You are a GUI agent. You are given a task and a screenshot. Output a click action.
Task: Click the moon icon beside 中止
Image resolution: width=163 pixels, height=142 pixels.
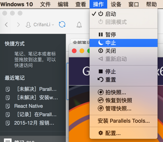point(101,43)
